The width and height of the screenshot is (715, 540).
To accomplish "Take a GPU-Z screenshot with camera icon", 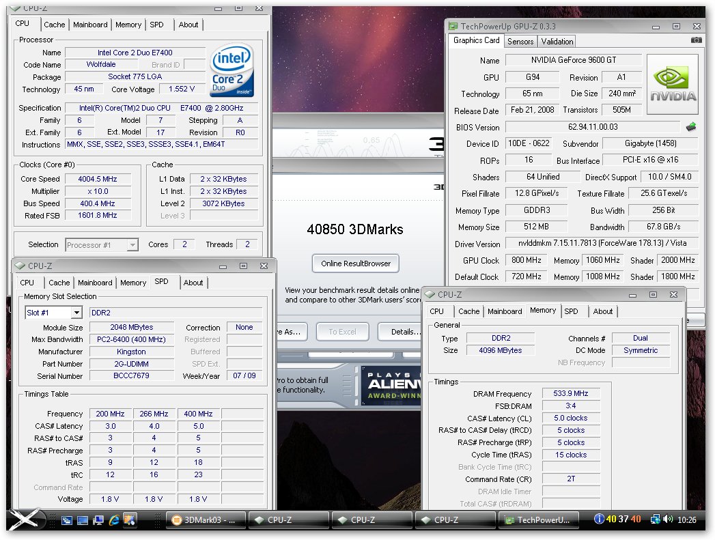I will click(x=696, y=40).
